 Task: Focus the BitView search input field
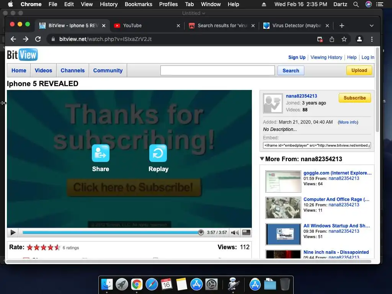click(x=217, y=70)
